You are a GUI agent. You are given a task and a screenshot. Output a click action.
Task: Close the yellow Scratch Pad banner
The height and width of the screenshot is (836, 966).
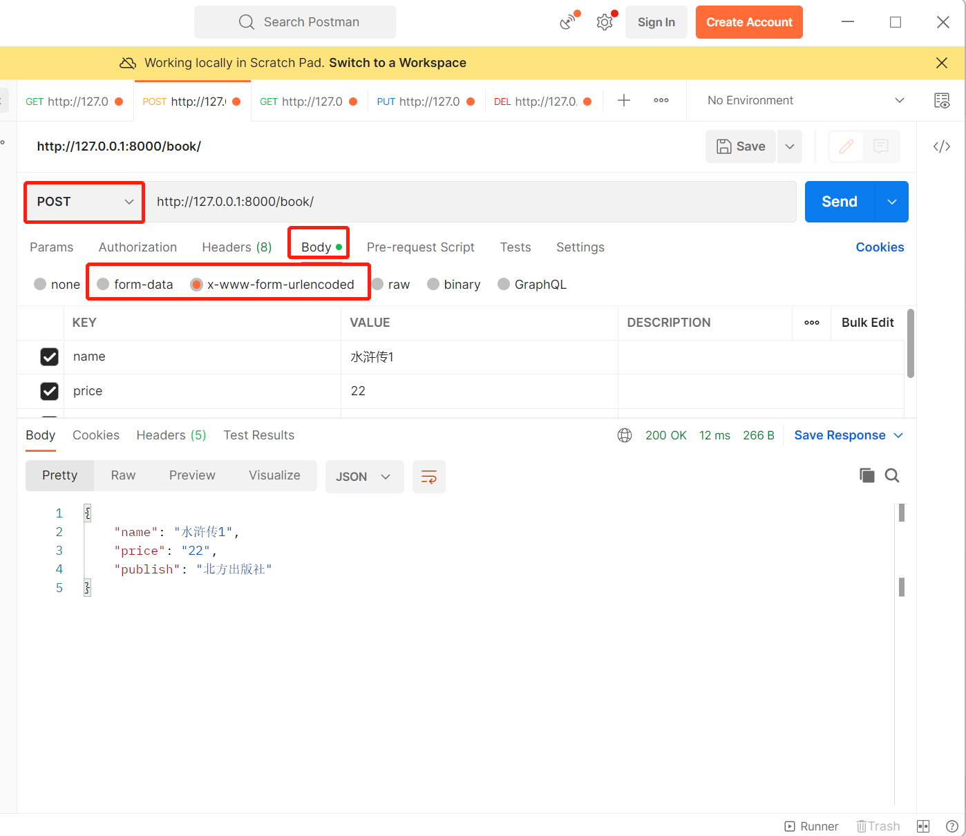click(941, 63)
